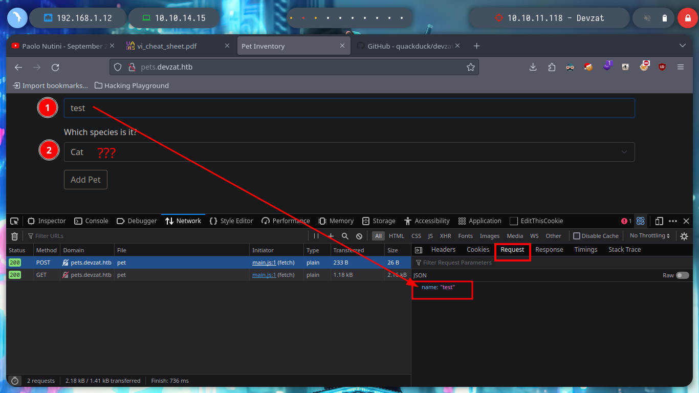Open the Cat species dropdown
This screenshot has width=699, height=393.
coord(349,152)
